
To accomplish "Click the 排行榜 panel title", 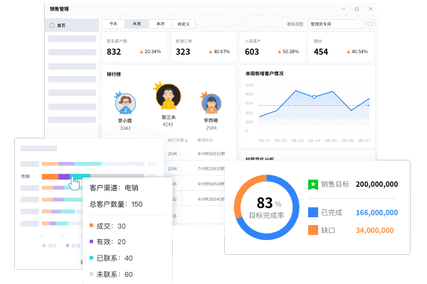I will coord(114,74).
